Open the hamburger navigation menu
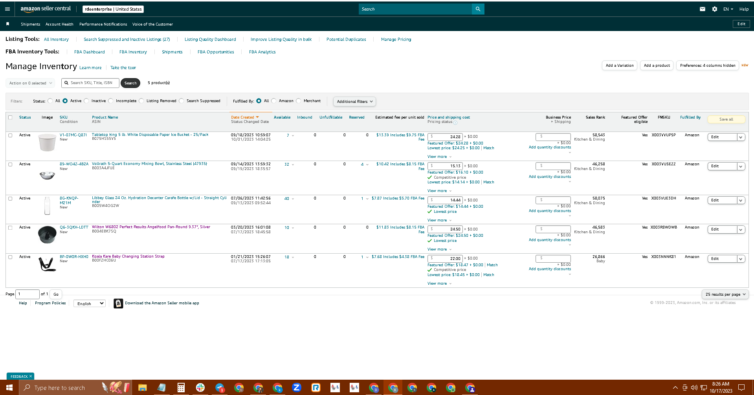754x395 pixels. coord(7,9)
